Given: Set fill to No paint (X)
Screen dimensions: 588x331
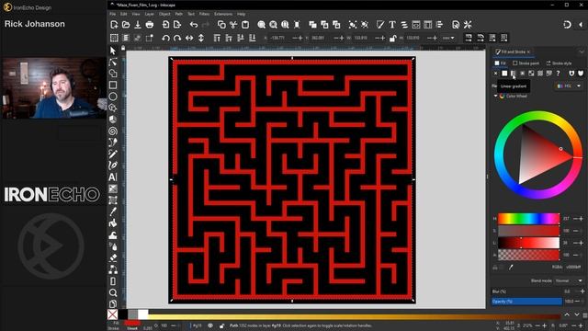Looking at the screenshot, I should (495, 74).
